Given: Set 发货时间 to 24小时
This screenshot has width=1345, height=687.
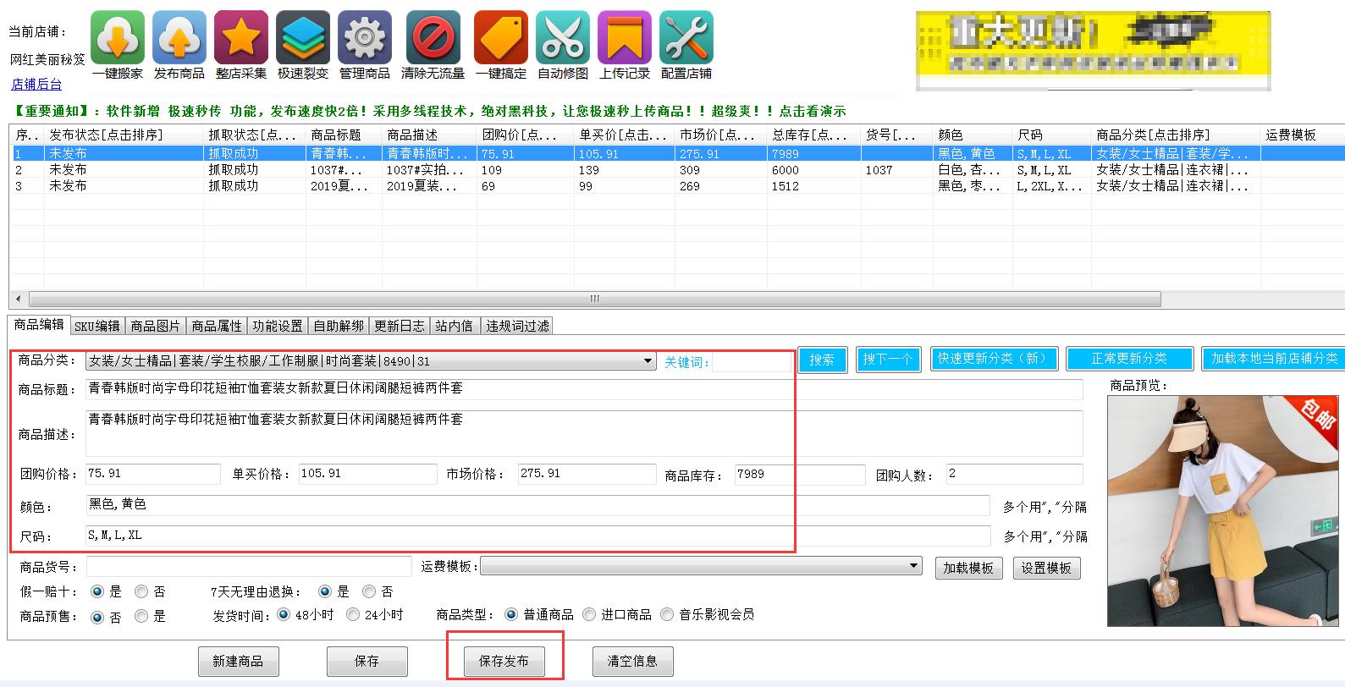Looking at the screenshot, I should (353, 614).
